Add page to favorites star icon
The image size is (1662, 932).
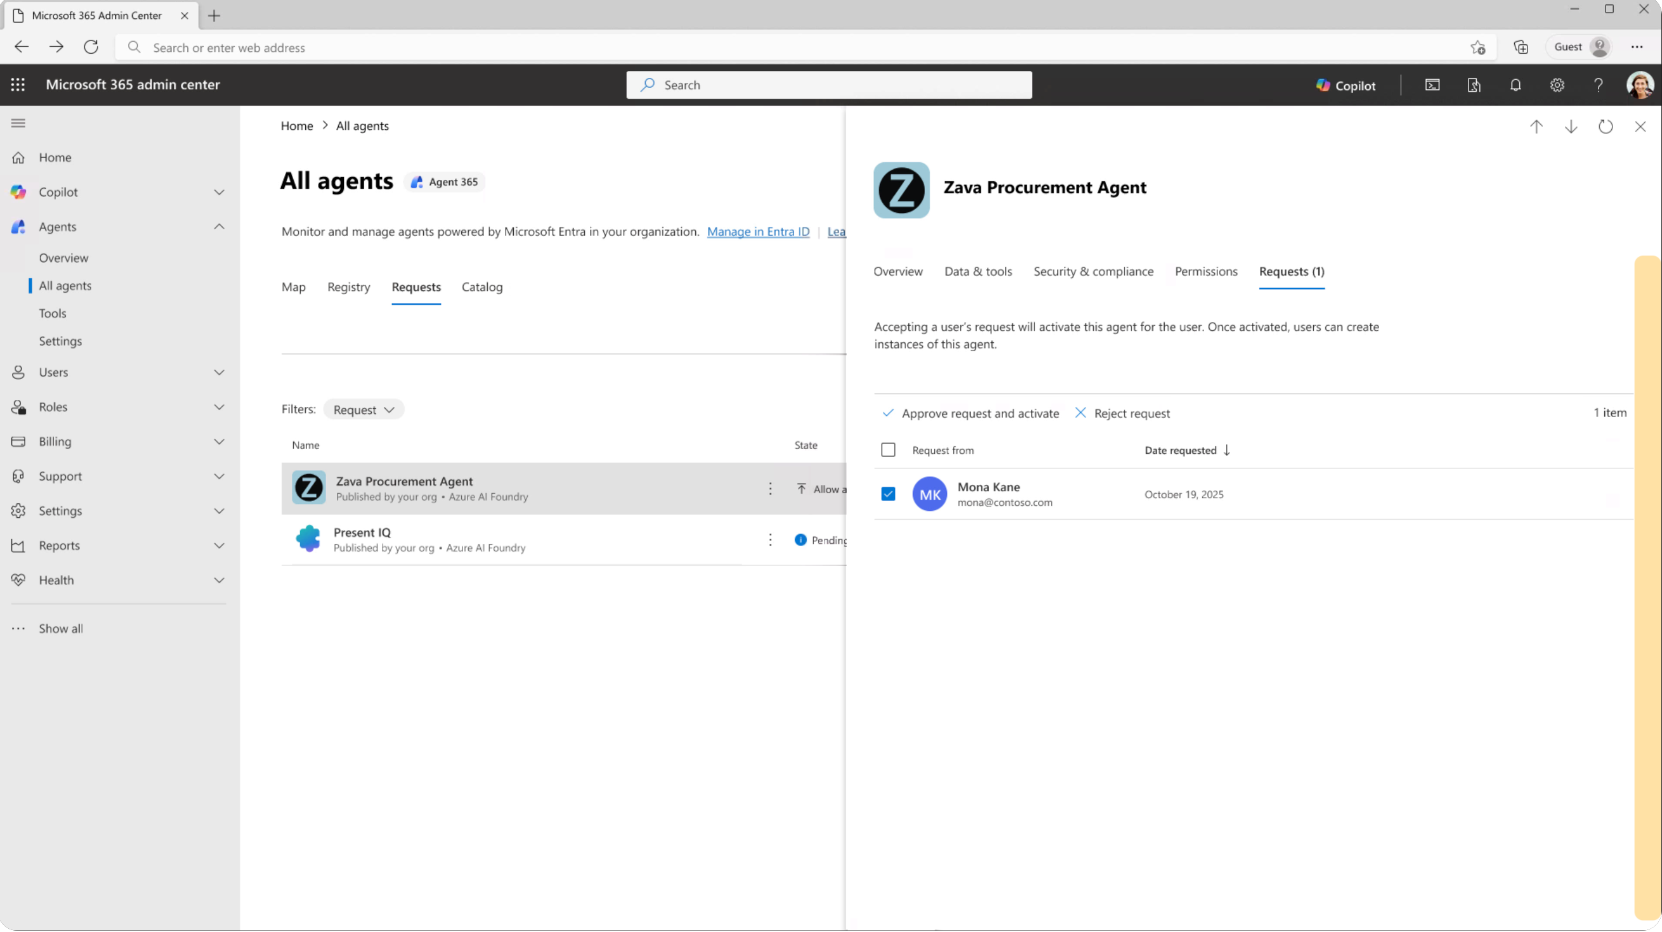click(x=1478, y=47)
